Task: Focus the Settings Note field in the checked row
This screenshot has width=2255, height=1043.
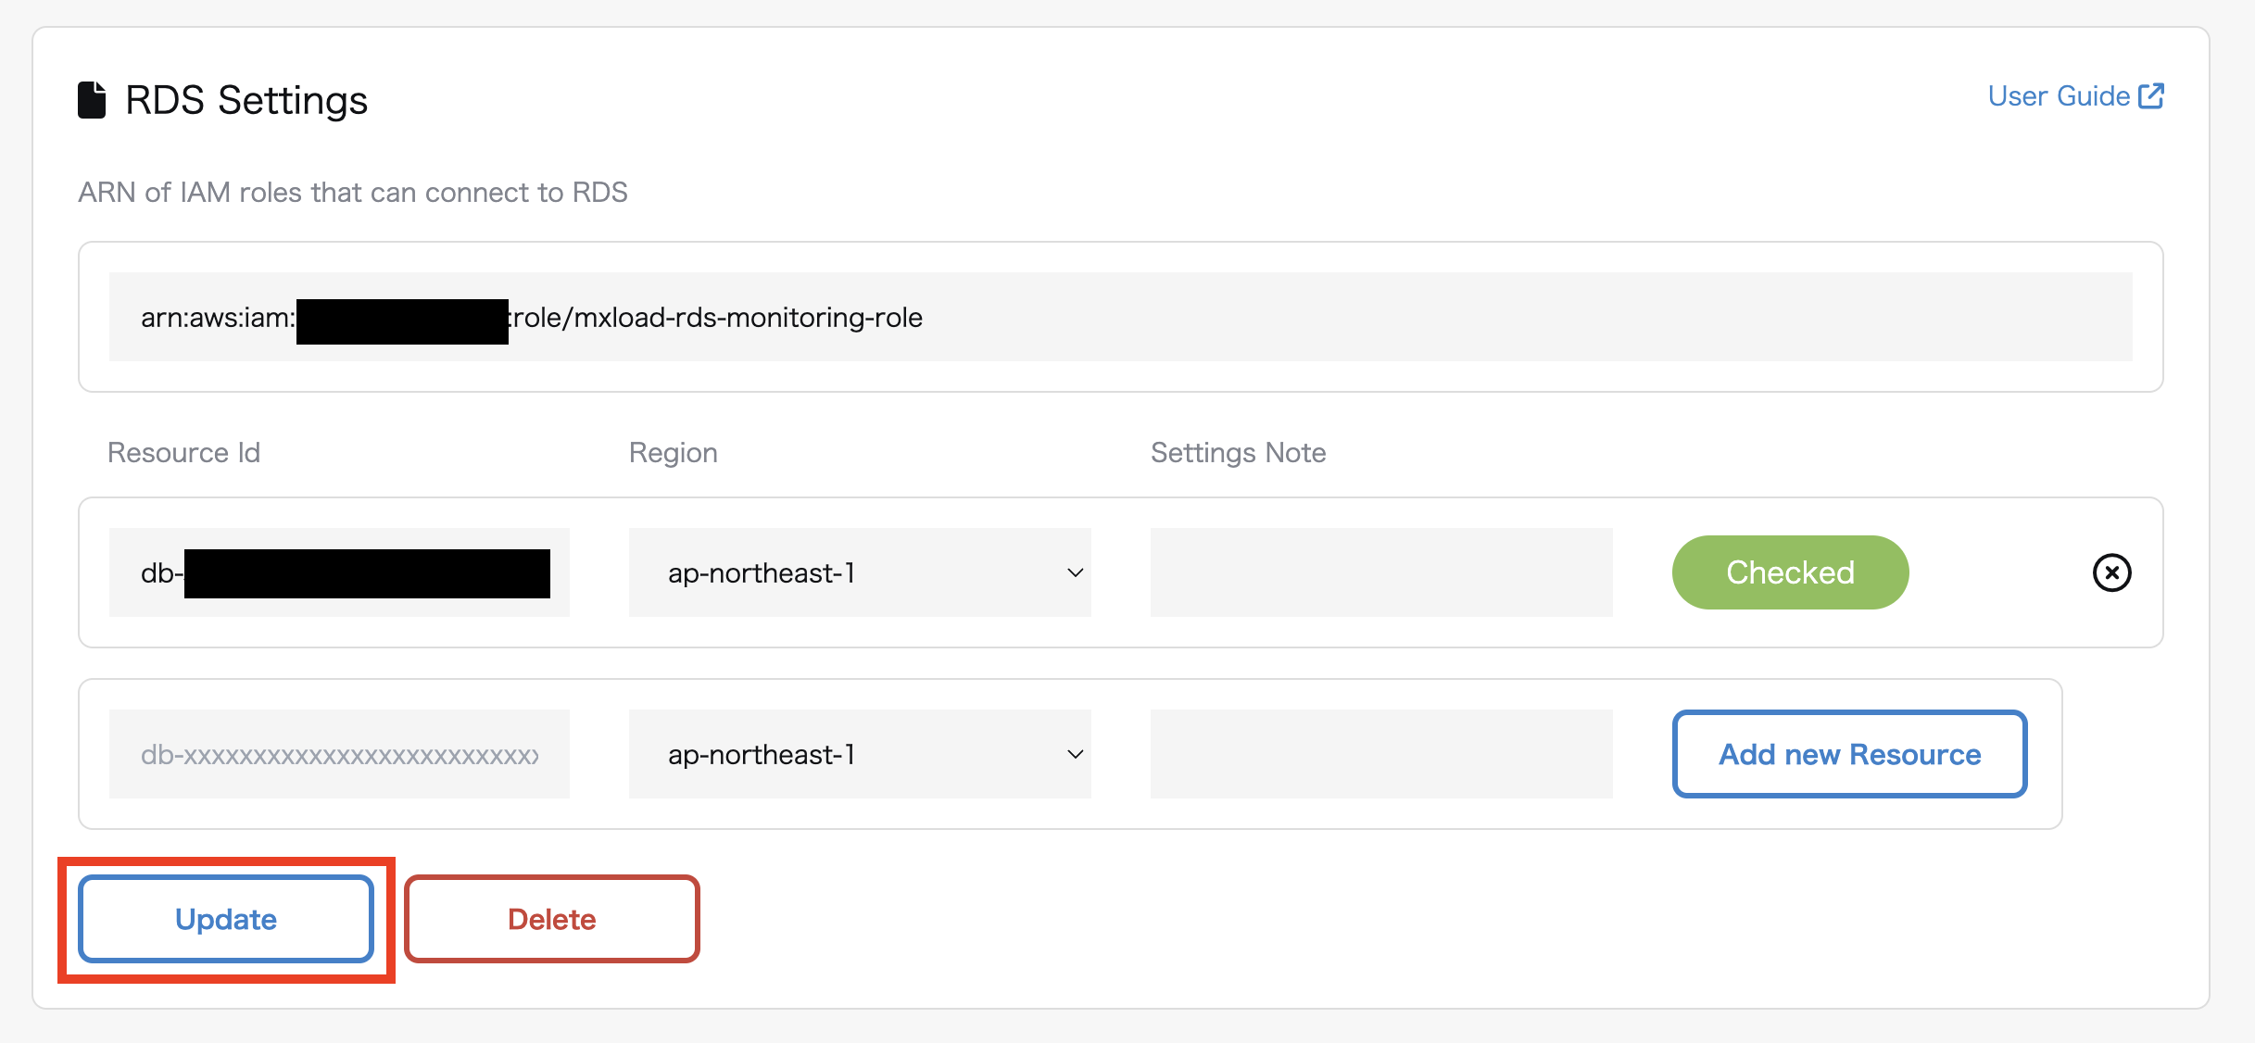Action: pos(1380,572)
